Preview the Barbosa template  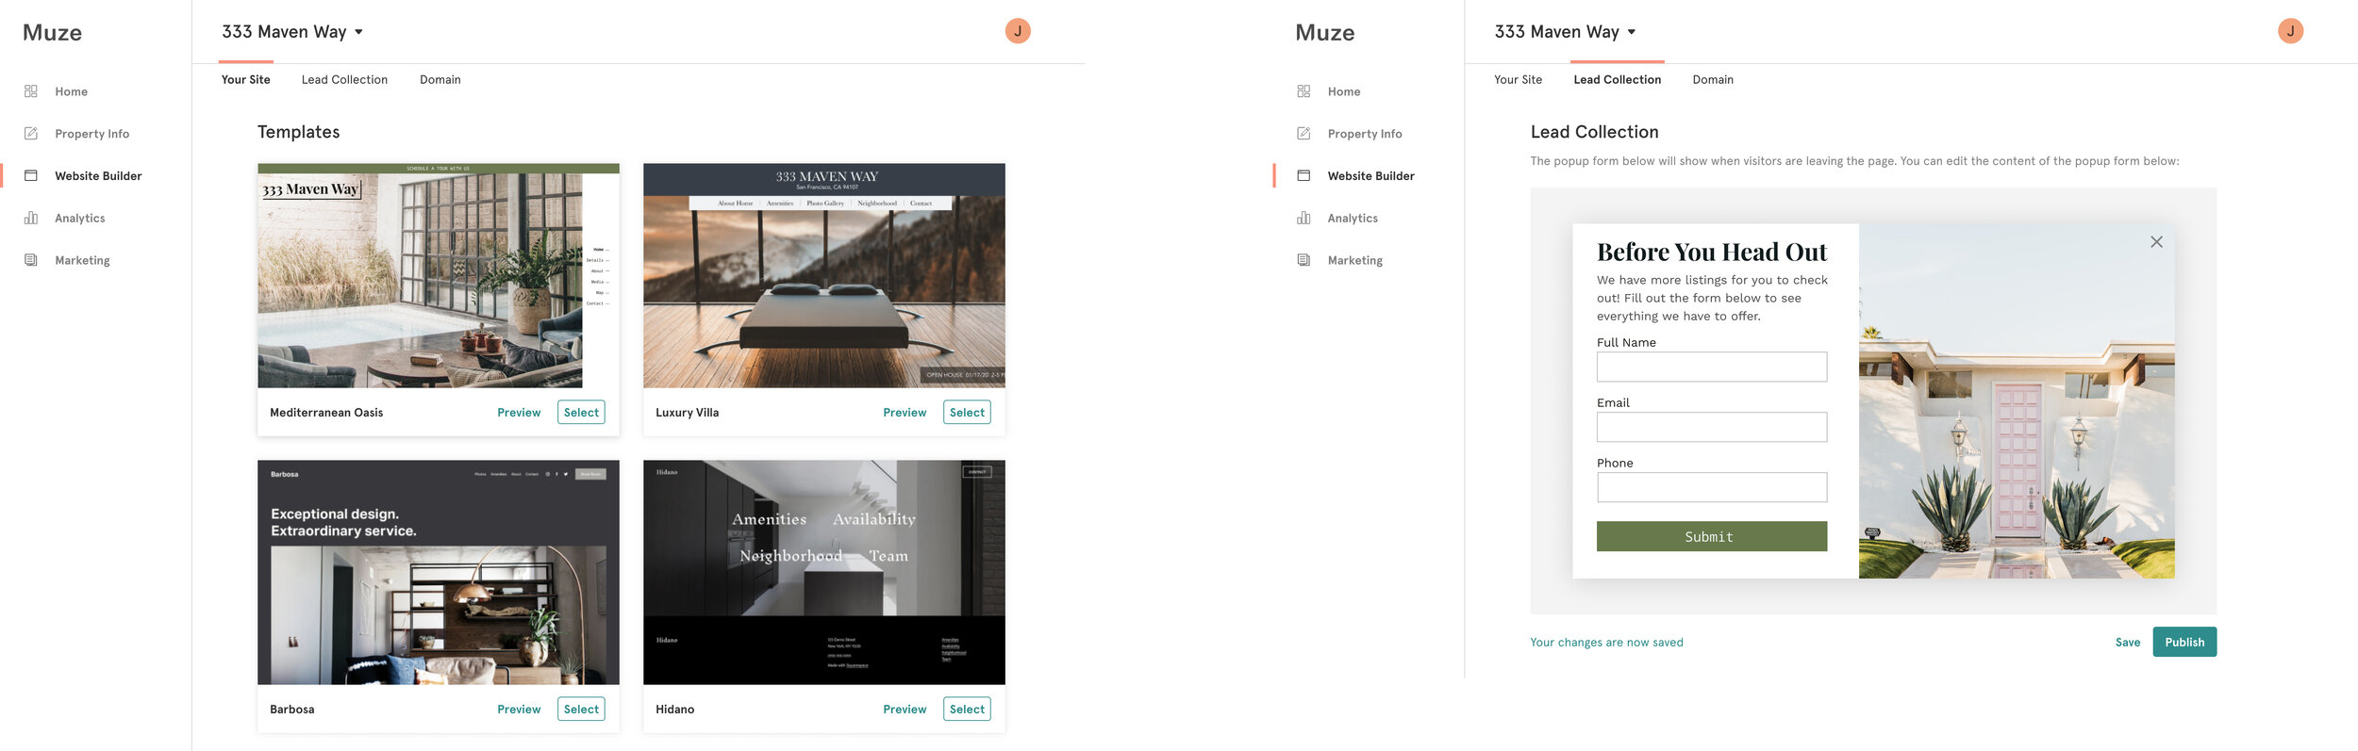(x=519, y=710)
